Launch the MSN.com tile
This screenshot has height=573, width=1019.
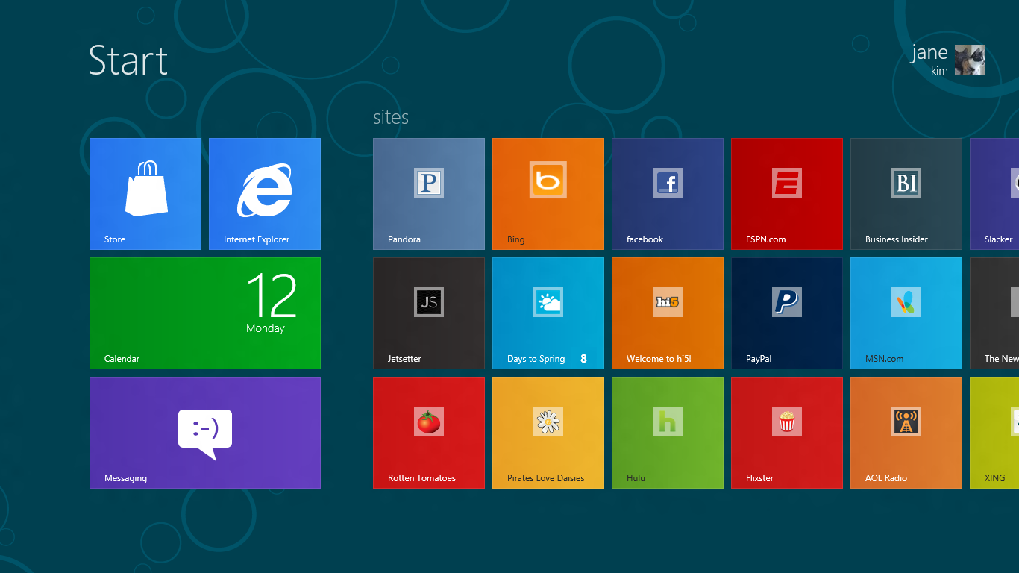[906, 313]
